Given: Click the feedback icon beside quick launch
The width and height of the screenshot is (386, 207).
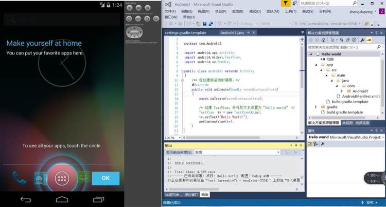Looking at the screenshot, I should click(295, 4).
